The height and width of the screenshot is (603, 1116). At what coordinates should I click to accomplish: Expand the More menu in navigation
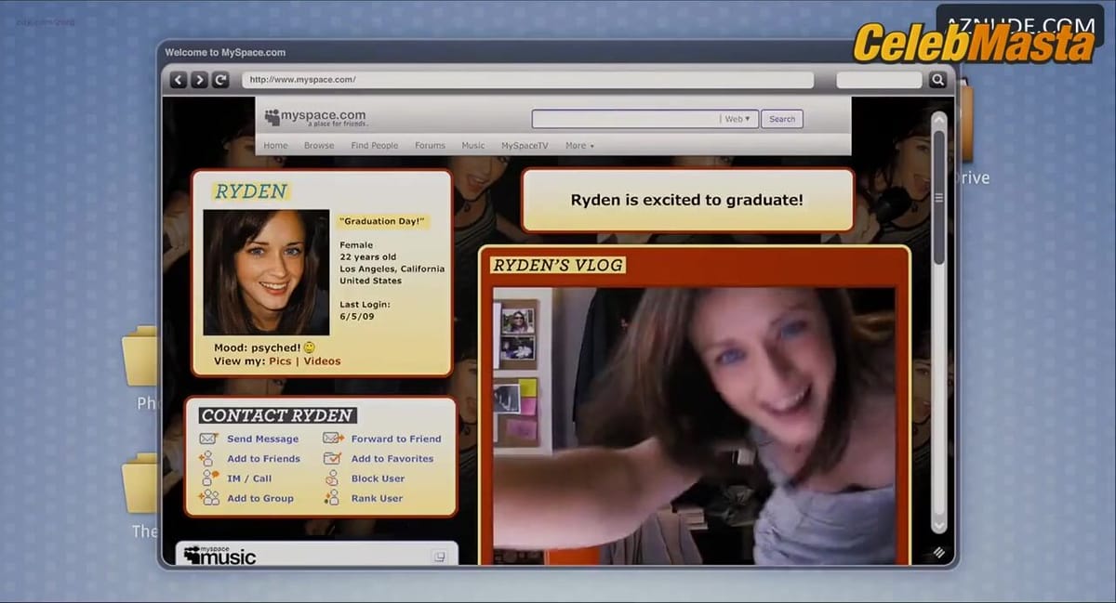pos(579,146)
